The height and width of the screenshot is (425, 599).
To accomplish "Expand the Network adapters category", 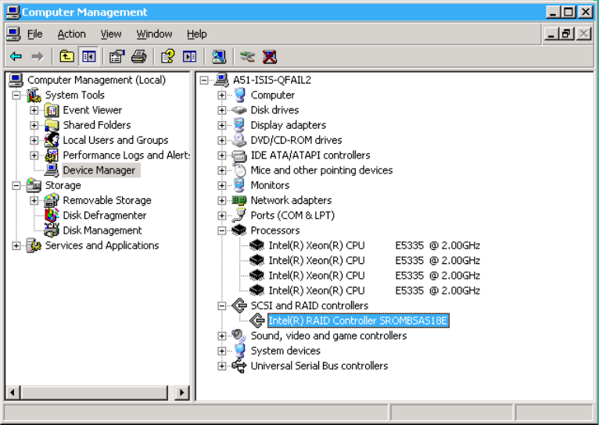I will click(x=221, y=200).
